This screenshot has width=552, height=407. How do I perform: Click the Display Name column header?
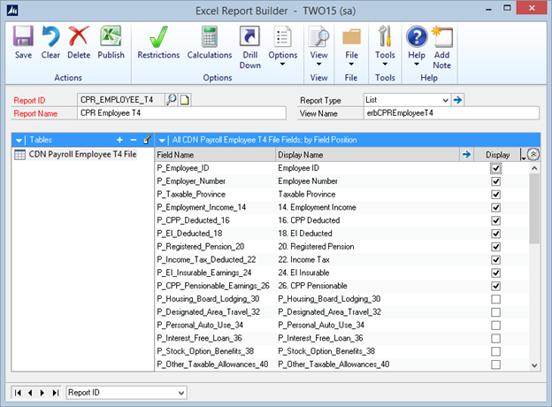(368, 155)
